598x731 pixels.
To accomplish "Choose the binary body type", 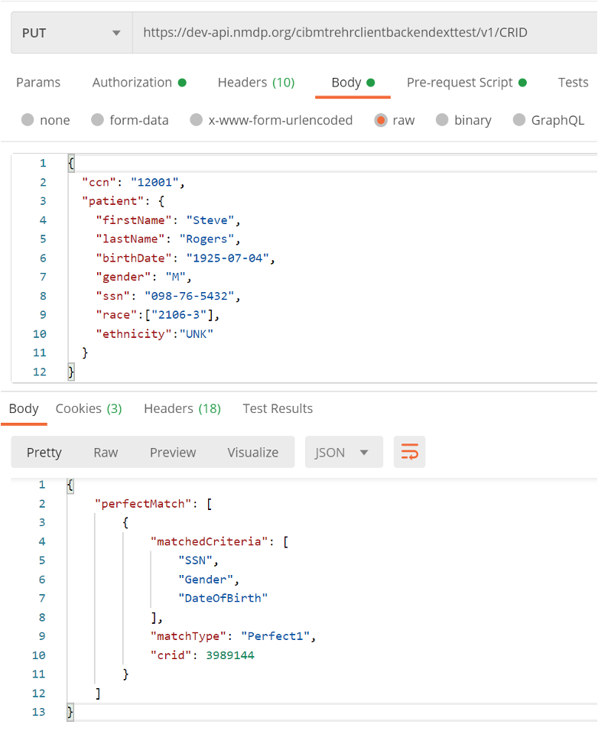I will (463, 120).
